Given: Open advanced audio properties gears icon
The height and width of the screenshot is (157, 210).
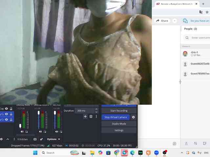Looking at the screenshot, I should click(x=41, y=139).
